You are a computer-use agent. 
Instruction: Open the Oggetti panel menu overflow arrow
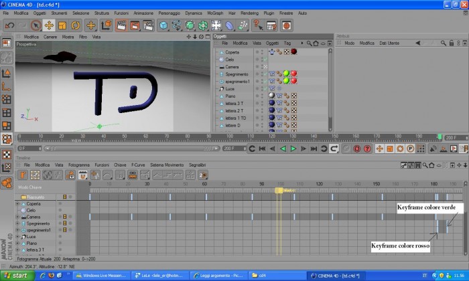301,43
